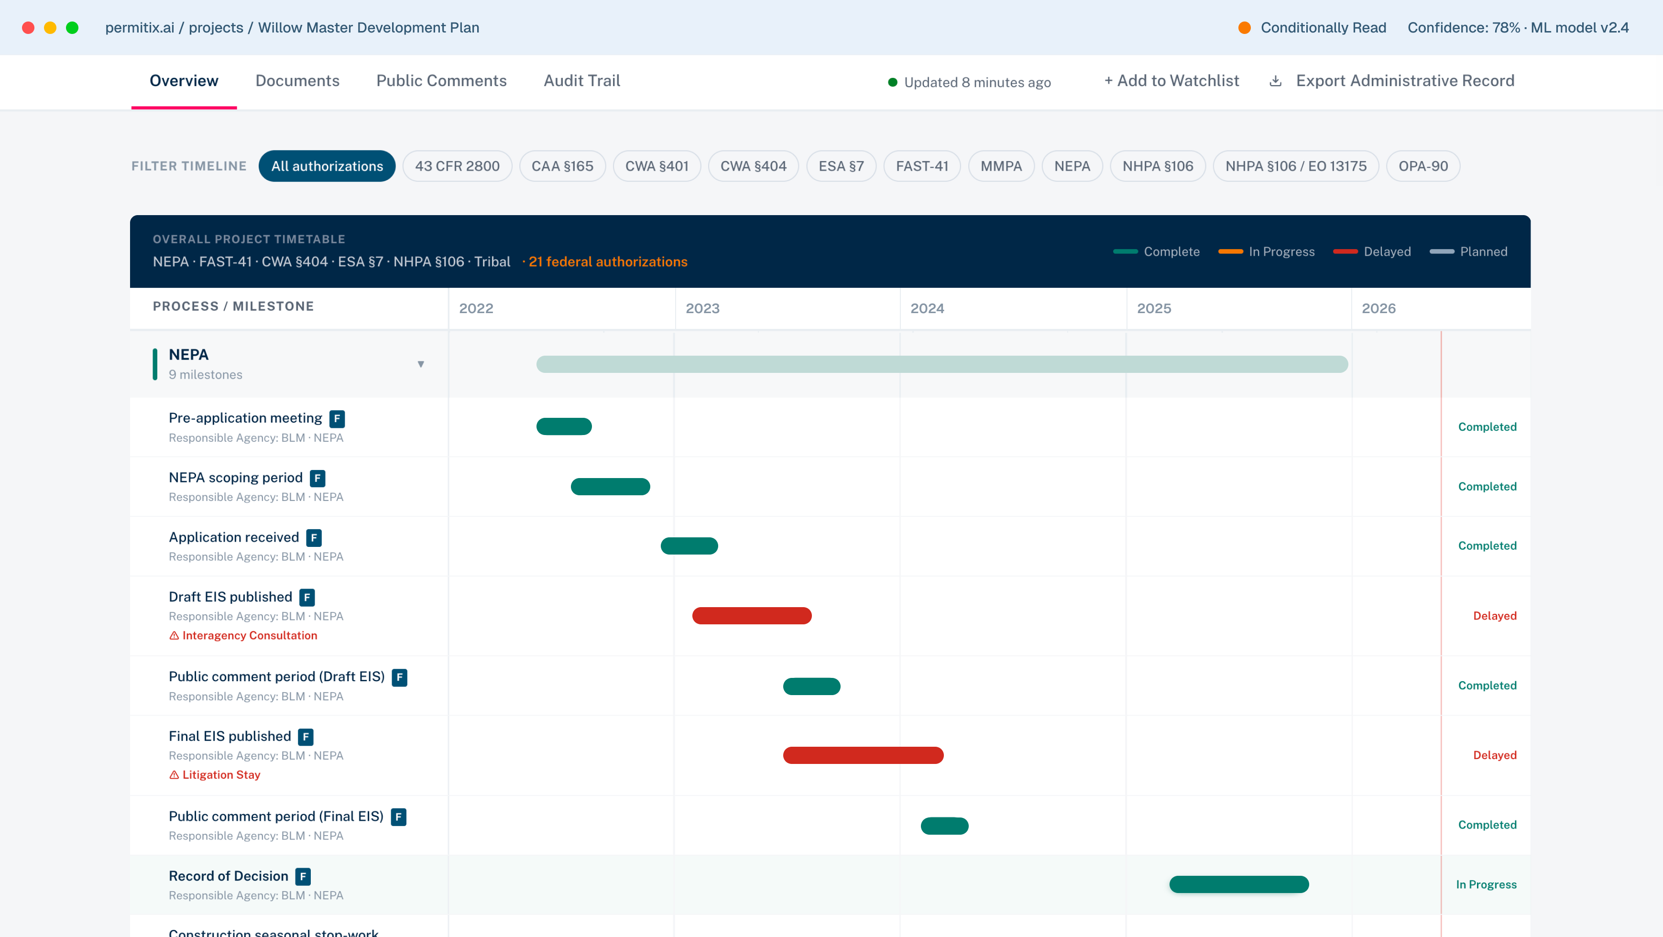The height and width of the screenshot is (937, 1663).
Task: Click Pre-application meeting Gantt bar
Action: [x=564, y=426]
